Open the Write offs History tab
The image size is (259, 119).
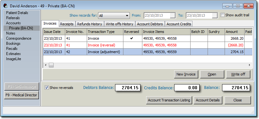(x=120, y=24)
